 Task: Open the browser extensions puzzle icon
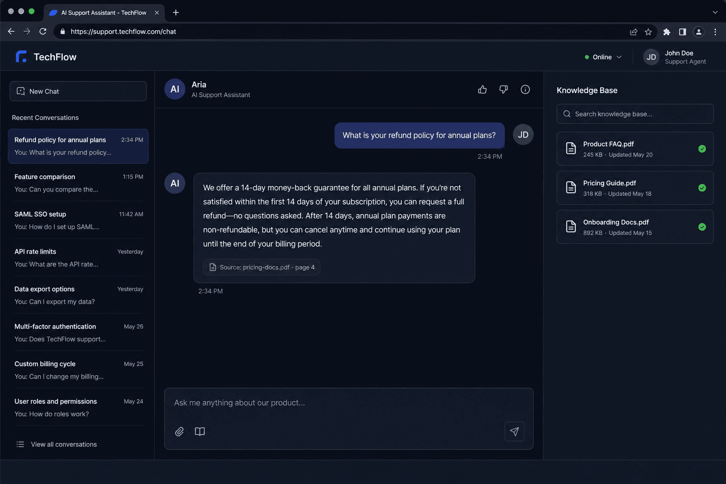[x=666, y=32]
